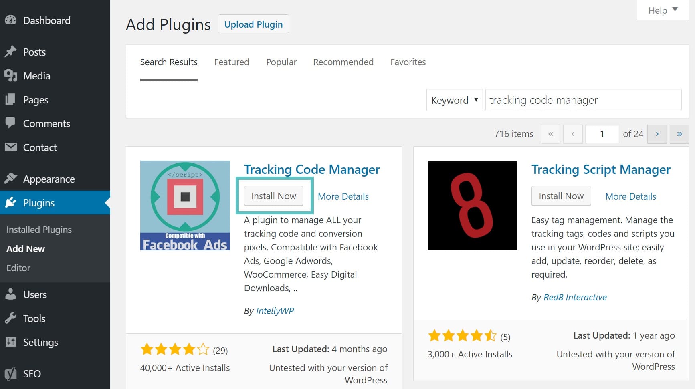Image resolution: width=695 pixels, height=389 pixels.
Task: Open Media via the camera icon
Action: 11,76
